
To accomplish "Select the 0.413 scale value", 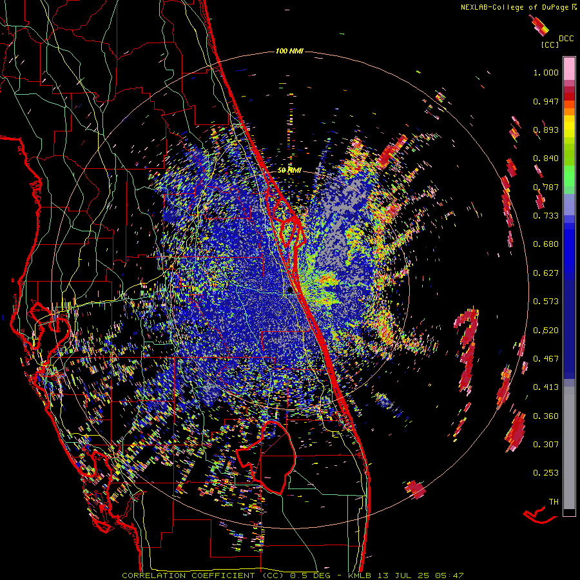I will (x=546, y=387).
